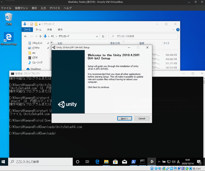Open VirtualBox 仮想マシン menu
205x171 pixels.
(x=21, y=8)
